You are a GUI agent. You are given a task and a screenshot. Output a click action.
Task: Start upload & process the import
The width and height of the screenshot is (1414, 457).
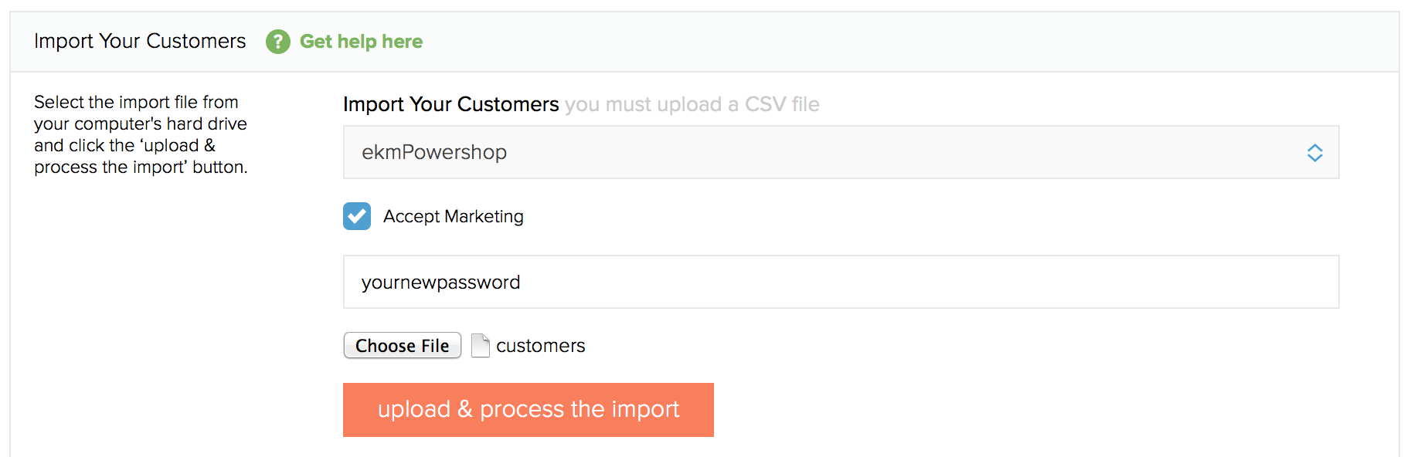[529, 410]
